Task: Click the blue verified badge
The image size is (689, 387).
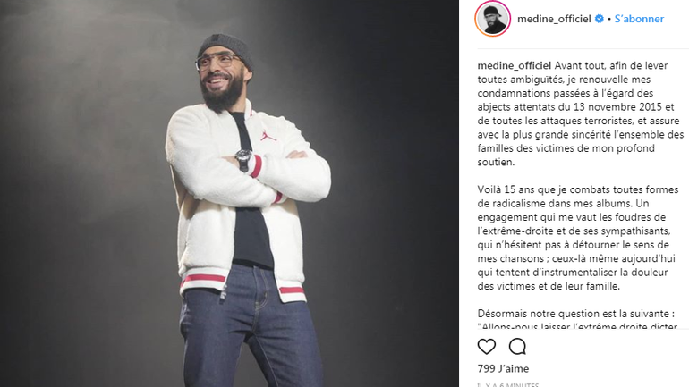Action: tap(599, 19)
